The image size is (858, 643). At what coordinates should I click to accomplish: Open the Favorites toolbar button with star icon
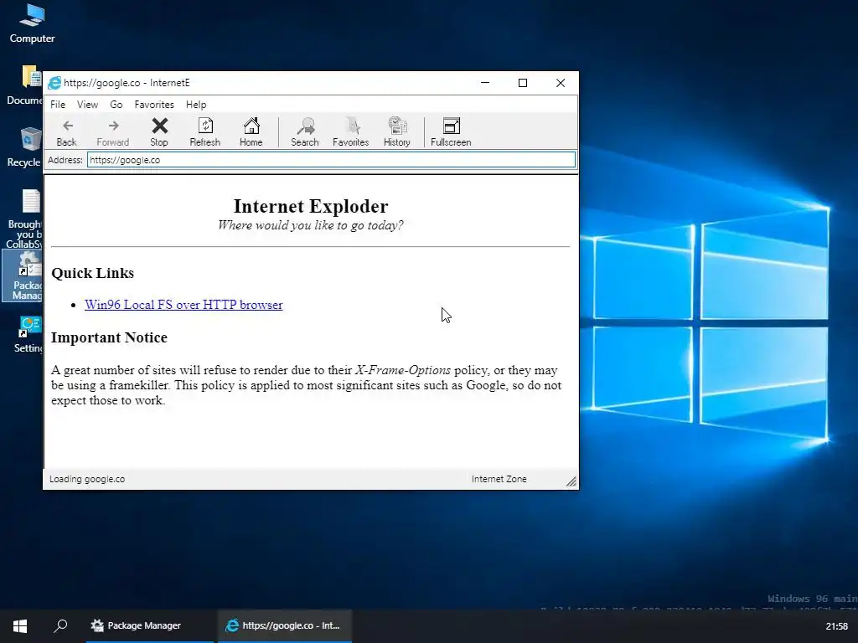[351, 132]
